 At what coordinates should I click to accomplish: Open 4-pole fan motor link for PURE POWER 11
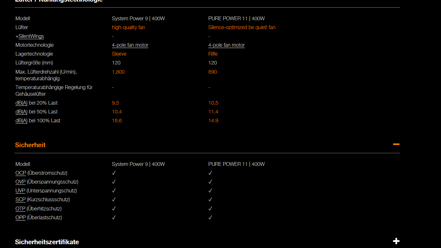point(226,45)
